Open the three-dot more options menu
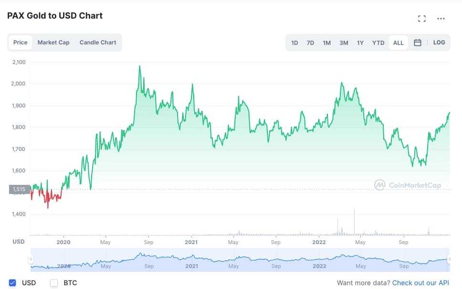This screenshot has height=289, width=462. point(441,19)
